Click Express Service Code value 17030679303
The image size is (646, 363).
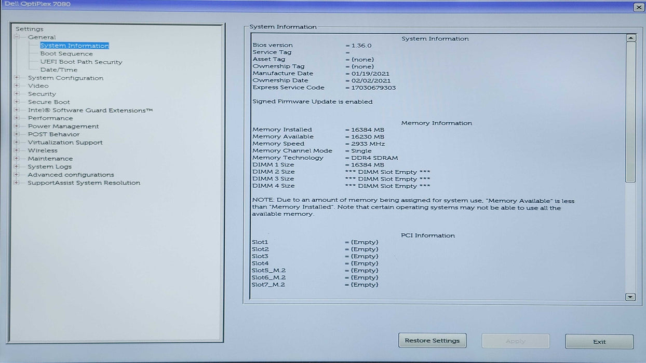pyautogui.click(x=373, y=88)
